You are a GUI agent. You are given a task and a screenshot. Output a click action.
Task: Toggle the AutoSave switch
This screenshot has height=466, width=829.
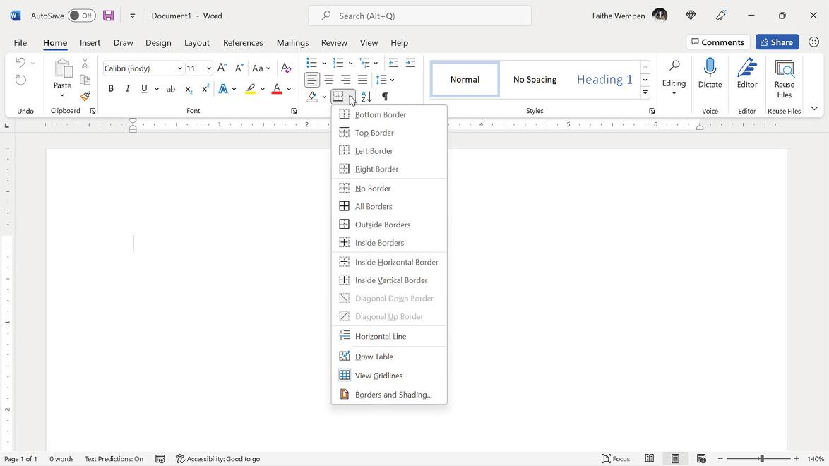click(x=81, y=16)
